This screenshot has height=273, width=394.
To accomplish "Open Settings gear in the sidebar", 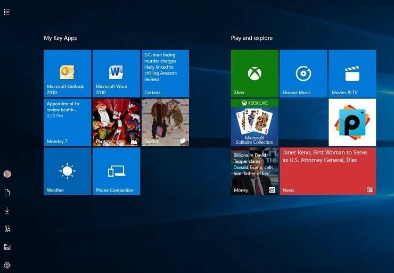I will tap(7, 265).
